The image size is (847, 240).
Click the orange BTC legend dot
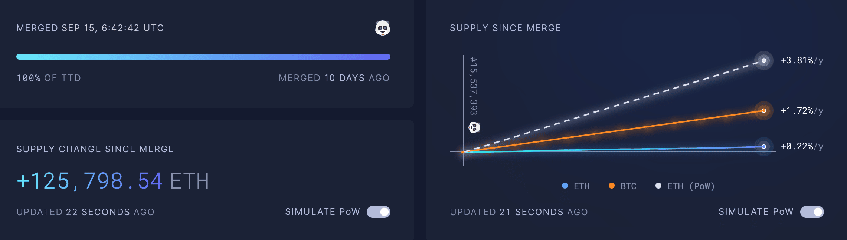pyautogui.click(x=612, y=186)
